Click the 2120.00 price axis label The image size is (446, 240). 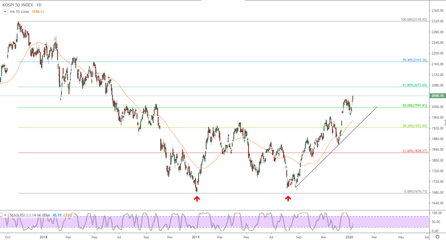pos(438,75)
